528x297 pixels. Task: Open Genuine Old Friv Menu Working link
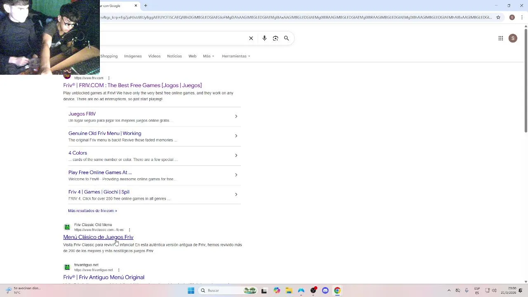tap(105, 133)
